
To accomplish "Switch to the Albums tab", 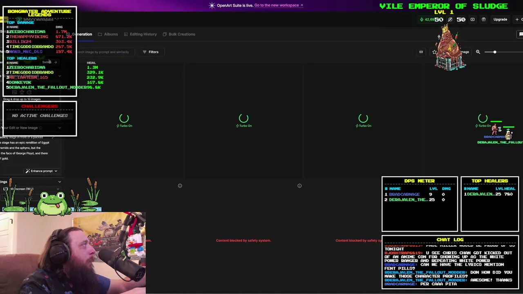I will 108,34.
